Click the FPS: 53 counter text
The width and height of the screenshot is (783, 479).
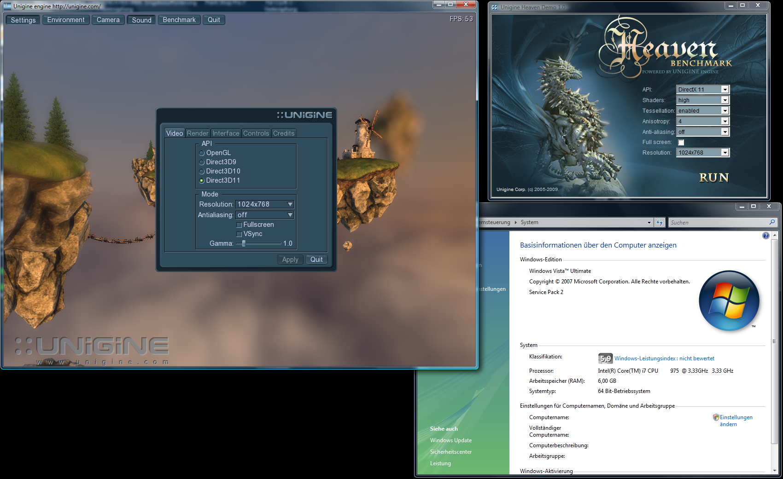[x=462, y=19]
